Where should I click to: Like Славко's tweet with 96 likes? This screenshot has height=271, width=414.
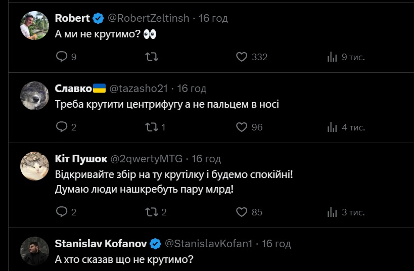242,127
